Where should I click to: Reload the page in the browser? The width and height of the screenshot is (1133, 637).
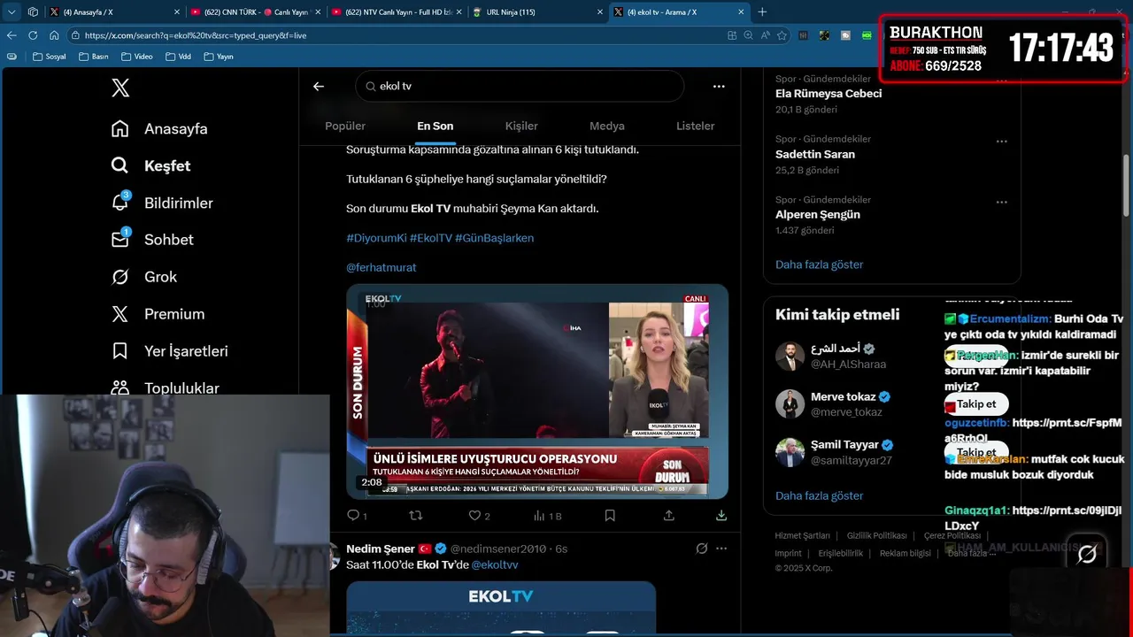pos(33,35)
